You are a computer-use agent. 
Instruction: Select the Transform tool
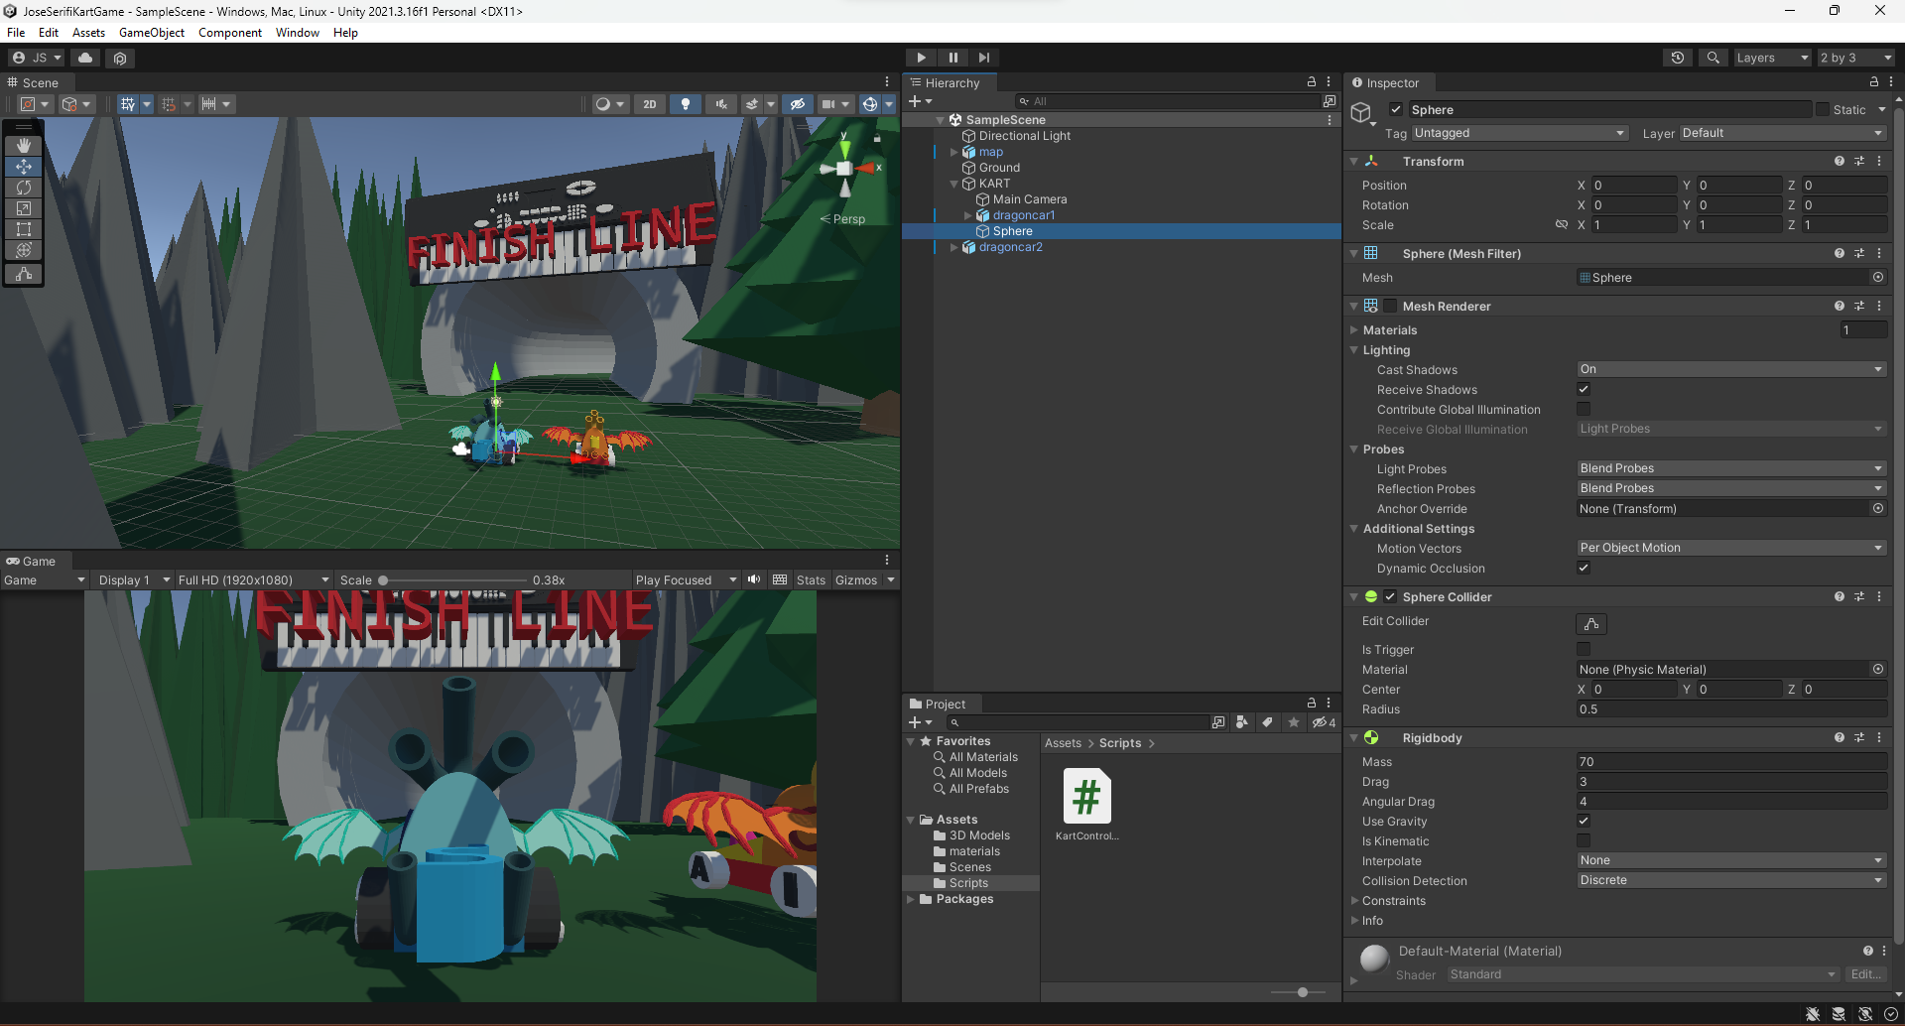tap(24, 250)
